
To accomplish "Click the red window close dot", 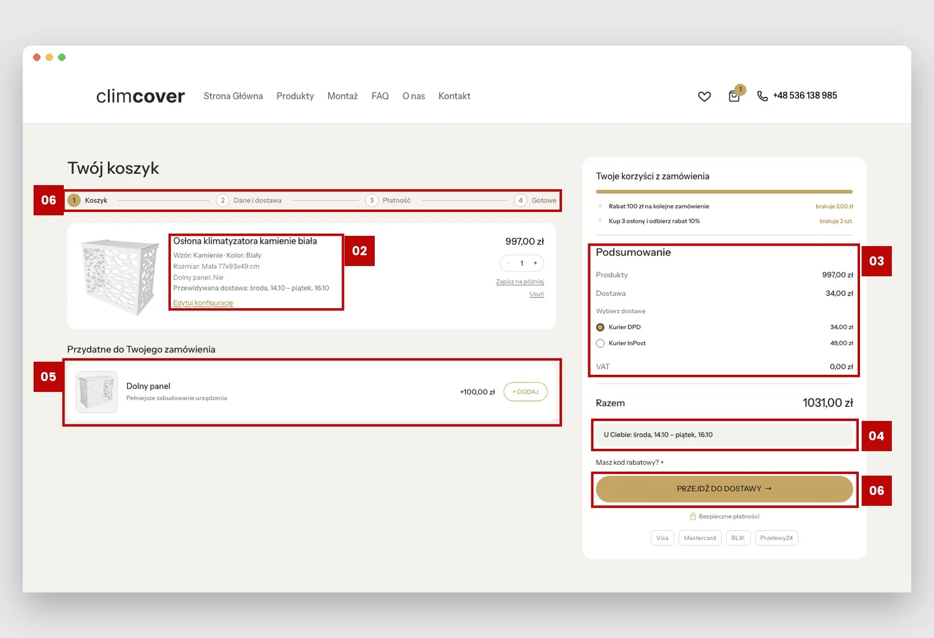I will click(x=37, y=57).
